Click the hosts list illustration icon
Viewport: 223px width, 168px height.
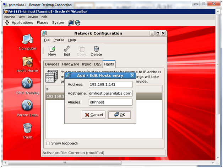[x=51, y=76]
